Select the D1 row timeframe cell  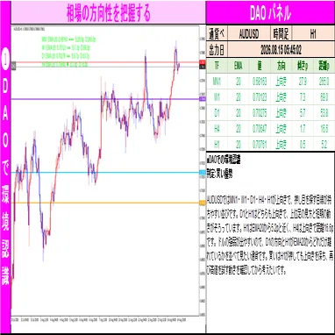click(217, 113)
